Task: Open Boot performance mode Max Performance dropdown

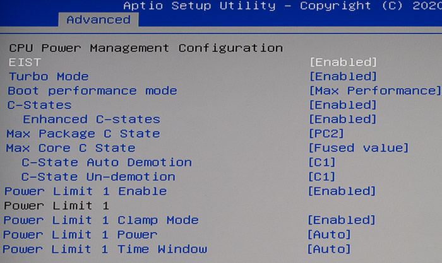Action: click(375, 91)
